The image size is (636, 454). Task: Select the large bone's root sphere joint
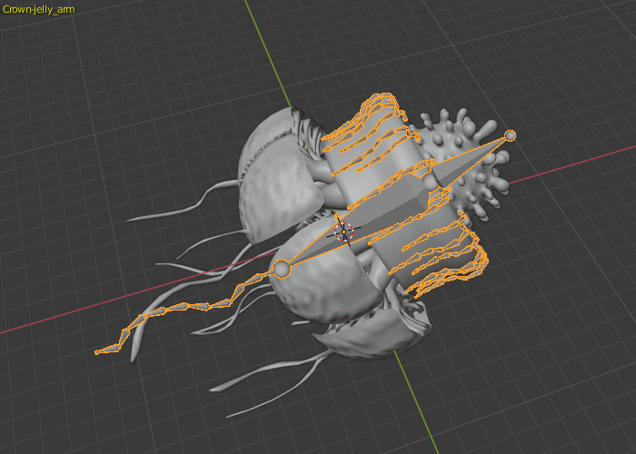pyautogui.click(x=282, y=269)
